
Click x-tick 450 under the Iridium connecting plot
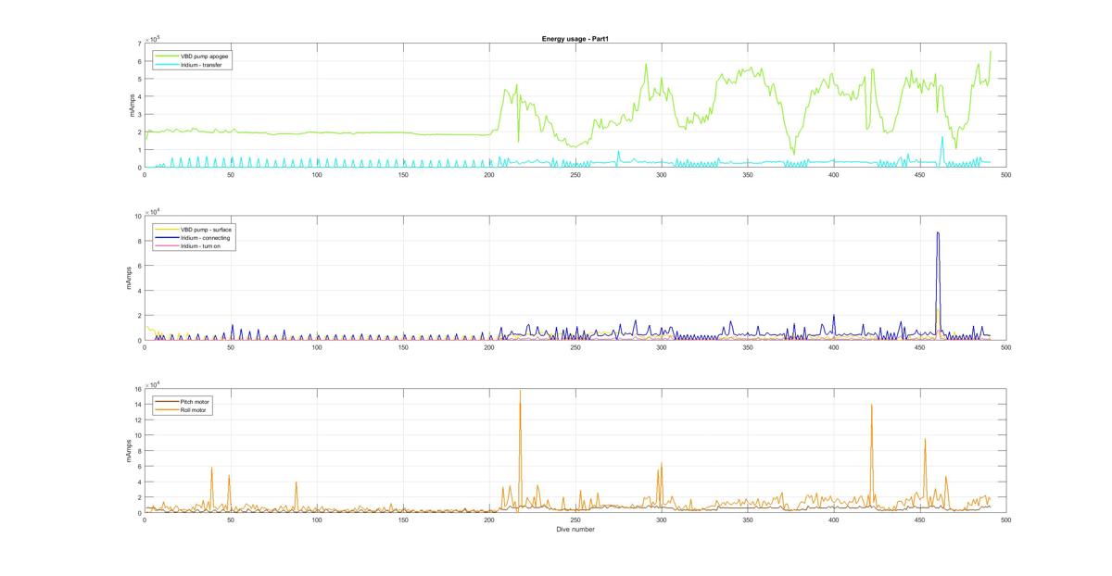click(919, 347)
